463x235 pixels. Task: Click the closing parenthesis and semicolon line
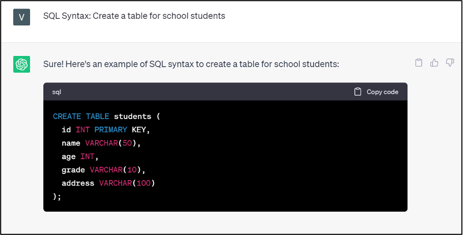pyautogui.click(x=57, y=196)
